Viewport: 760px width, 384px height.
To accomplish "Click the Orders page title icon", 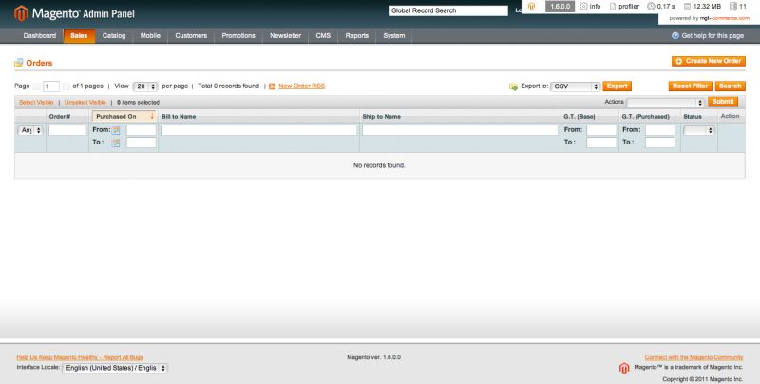I will pyautogui.click(x=19, y=63).
